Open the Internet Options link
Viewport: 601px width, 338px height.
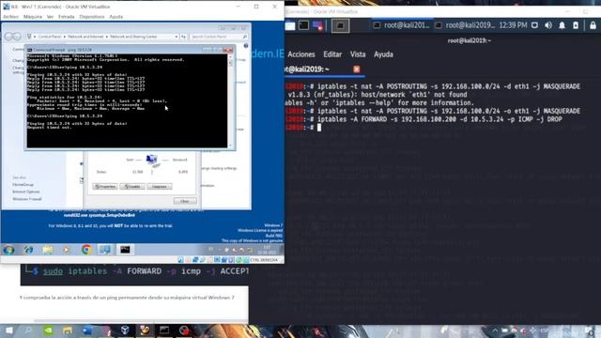pos(26,192)
